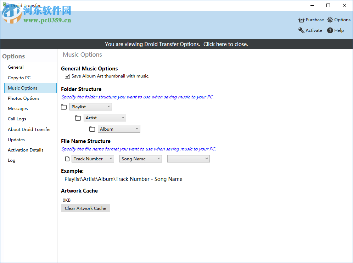Click the file icon beside Track Number

pos(67,158)
